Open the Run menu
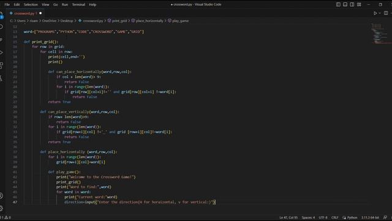The image size is (392, 221). 65,4
